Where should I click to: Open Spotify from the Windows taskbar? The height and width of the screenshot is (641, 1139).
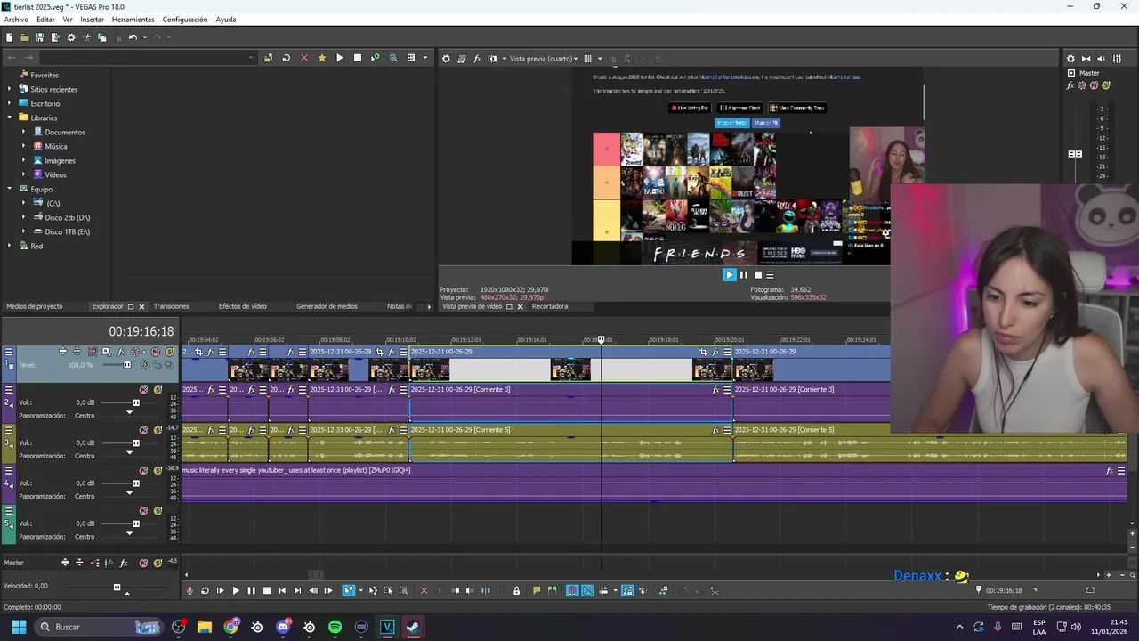coord(335,627)
